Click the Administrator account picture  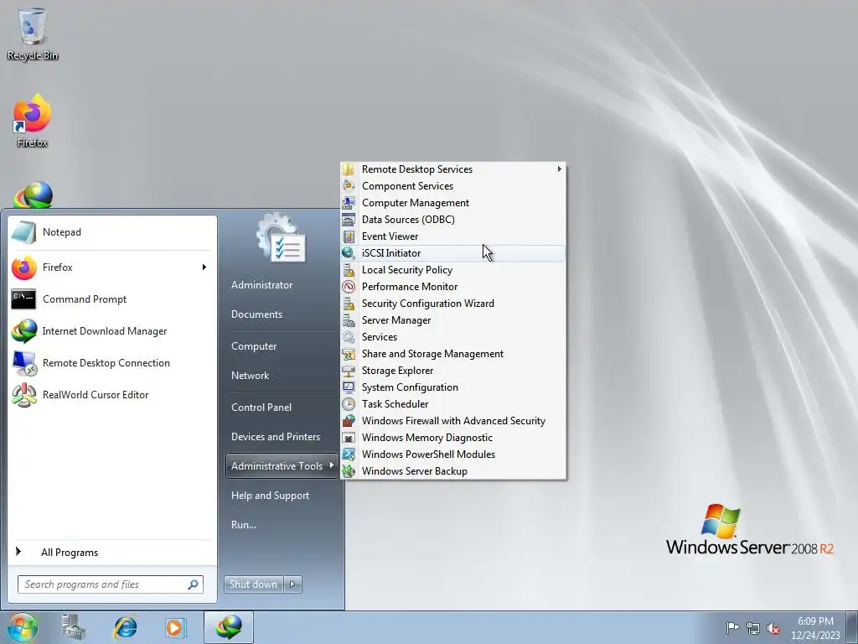[x=282, y=238]
